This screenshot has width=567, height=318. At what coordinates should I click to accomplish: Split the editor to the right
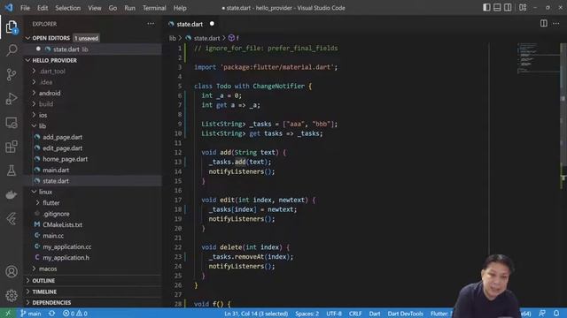pos(543,24)
